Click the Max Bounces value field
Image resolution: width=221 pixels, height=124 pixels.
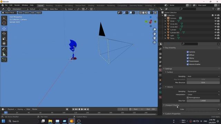[x=203, y=83]
